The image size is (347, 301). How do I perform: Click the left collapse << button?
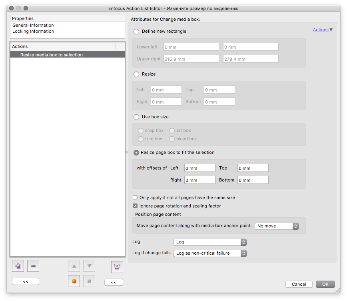tap(26, 281)
